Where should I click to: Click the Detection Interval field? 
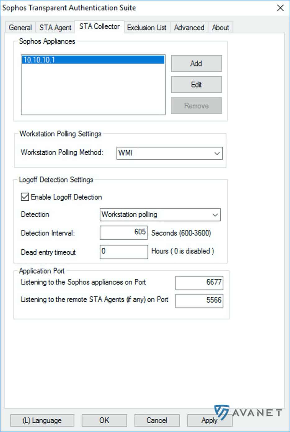coord(124,233)
